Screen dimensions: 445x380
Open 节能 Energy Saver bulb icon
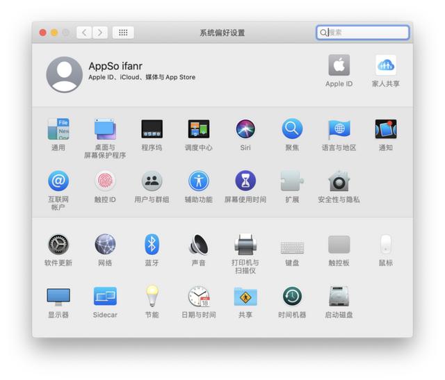pos(152,296)
